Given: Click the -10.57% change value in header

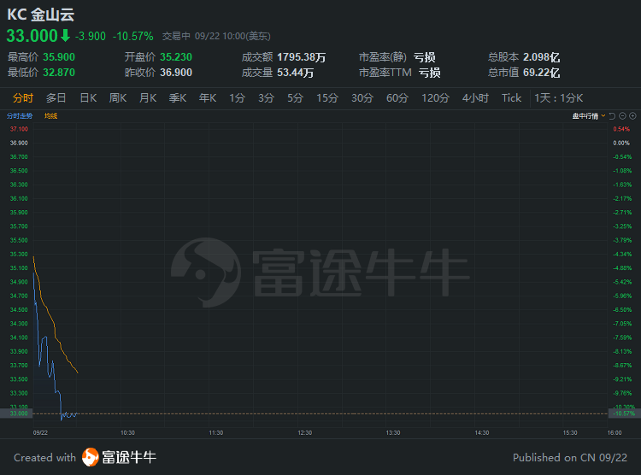Looking at the screenshot, I should pyautogui.click(x=132, y=36).
